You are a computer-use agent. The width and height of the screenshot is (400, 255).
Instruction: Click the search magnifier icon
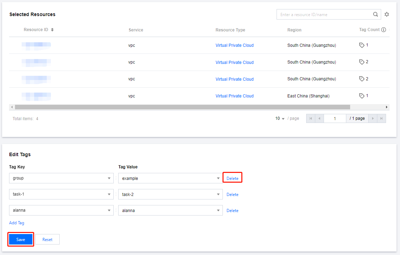point(376,14)
